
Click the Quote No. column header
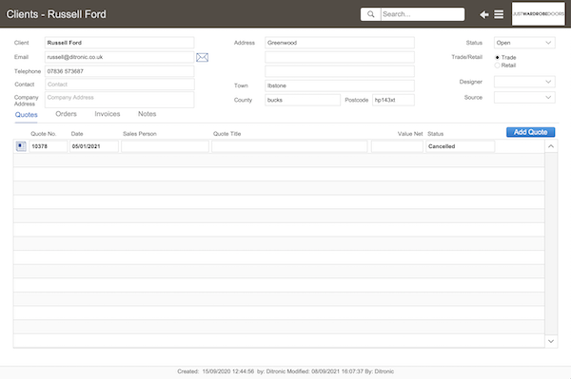point(44,134)
